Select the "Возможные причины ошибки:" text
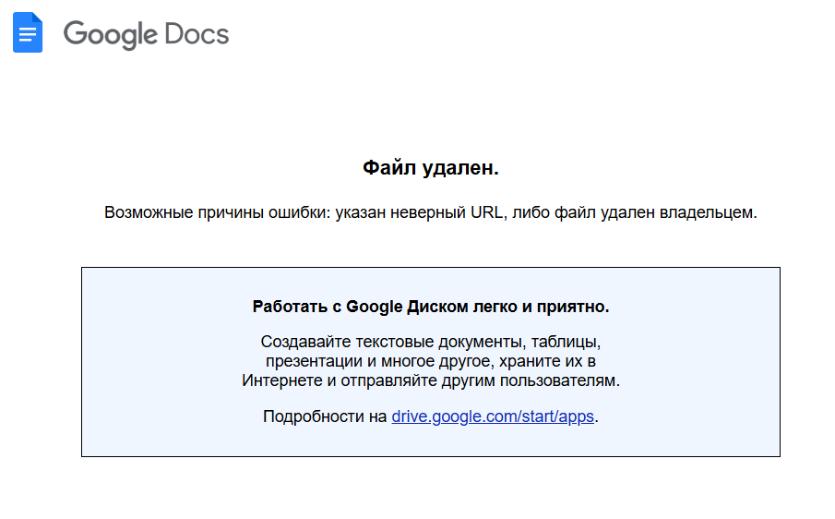This screenshot has height=519, width=835. click(217, 212)
